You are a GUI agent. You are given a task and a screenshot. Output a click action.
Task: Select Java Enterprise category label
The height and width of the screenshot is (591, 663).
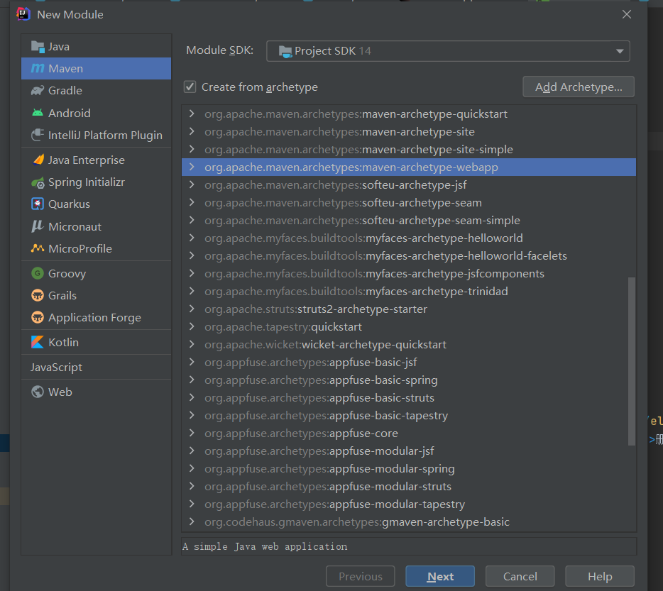coord(87,160)
